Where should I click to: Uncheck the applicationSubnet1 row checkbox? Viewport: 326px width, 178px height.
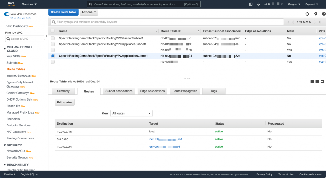pyautogui.click(x=53, y=56)
